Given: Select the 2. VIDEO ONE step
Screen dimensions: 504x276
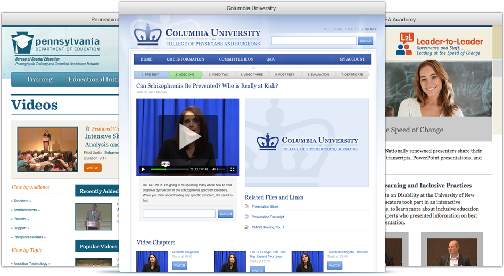Looking at the screenshot, I should tap(185, 75).
